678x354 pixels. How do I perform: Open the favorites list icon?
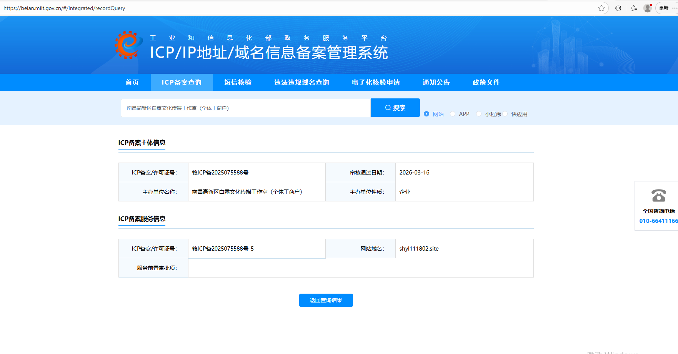[x=634, y=8]
